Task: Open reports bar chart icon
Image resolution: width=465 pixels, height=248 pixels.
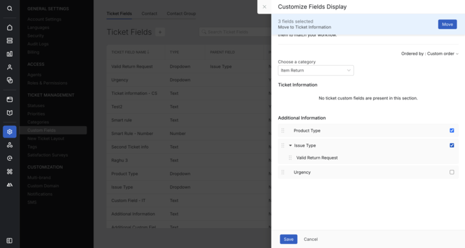Action: coord(10,54)
